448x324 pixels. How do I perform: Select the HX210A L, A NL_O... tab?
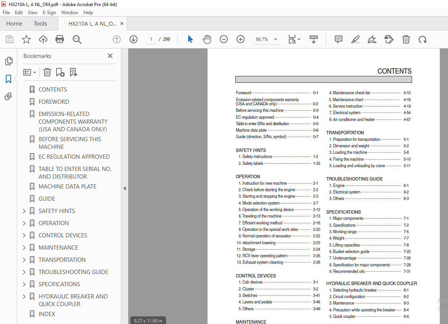click(92, 24)
